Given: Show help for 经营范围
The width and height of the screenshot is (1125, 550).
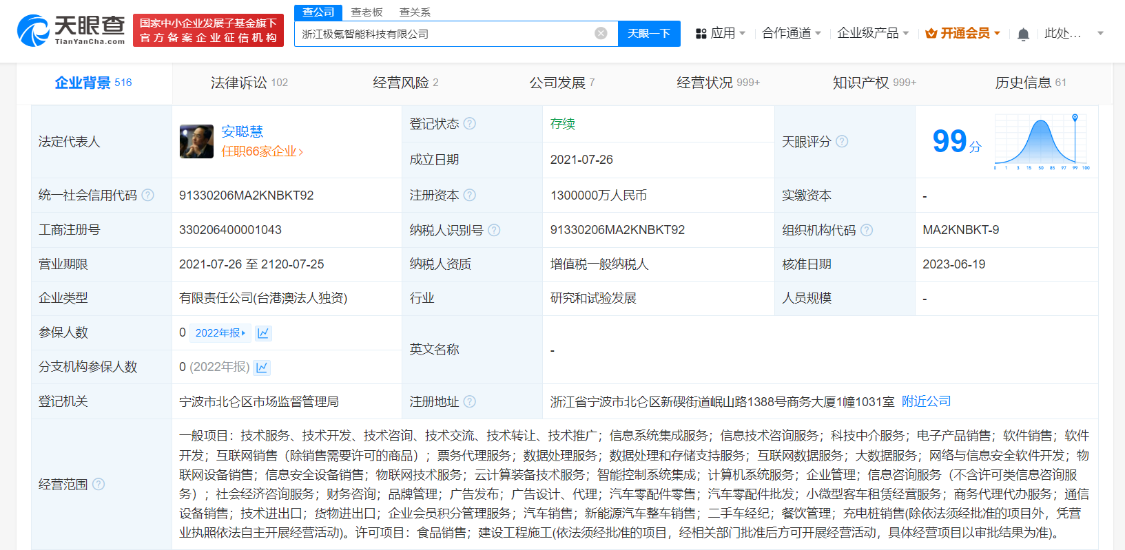Looking at the screenshot, I should [x=99, y=484].
